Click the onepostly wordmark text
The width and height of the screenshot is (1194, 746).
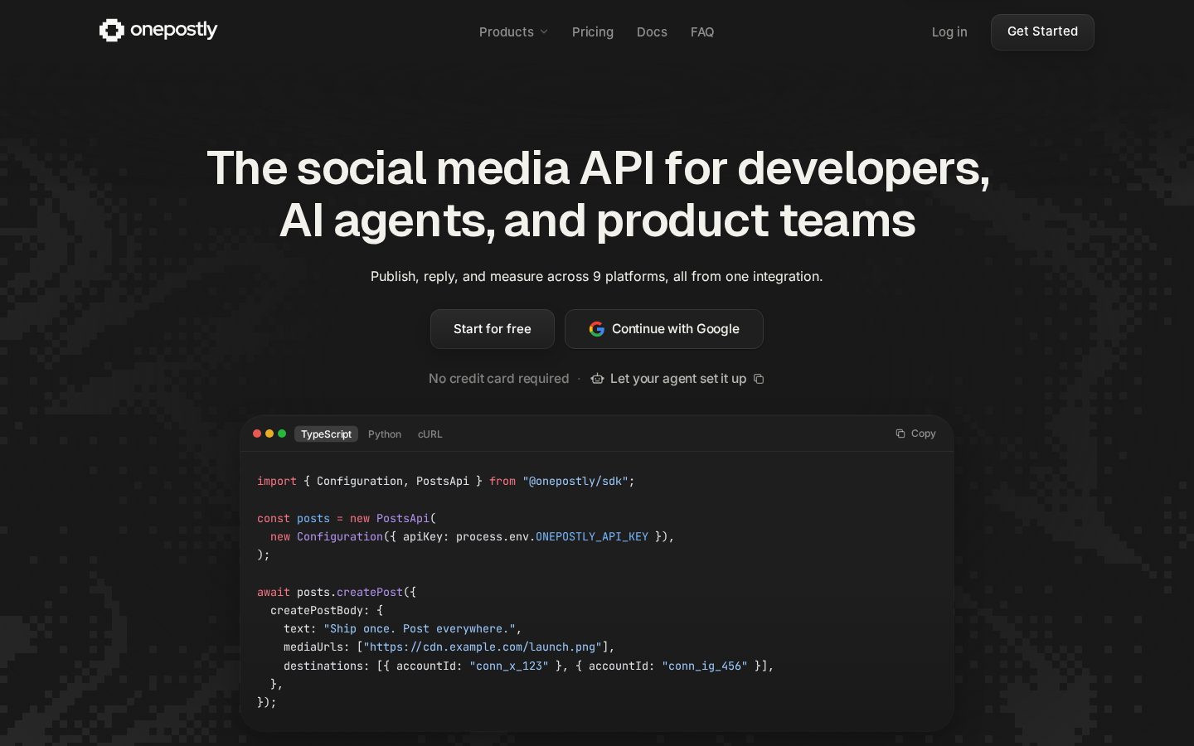(x=174, y=30)
